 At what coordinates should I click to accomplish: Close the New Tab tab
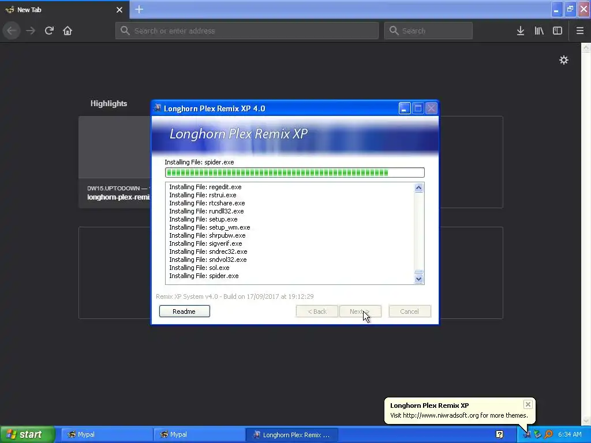tap(119, 10)
